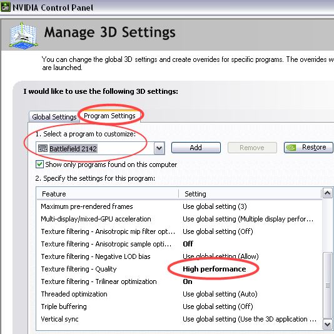Click the NVIDIA logo on the Restore button
334x334 pixels.
tap(291, 148)
